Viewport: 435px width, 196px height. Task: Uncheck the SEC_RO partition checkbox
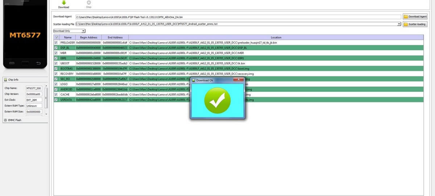(x=56, y=79)
